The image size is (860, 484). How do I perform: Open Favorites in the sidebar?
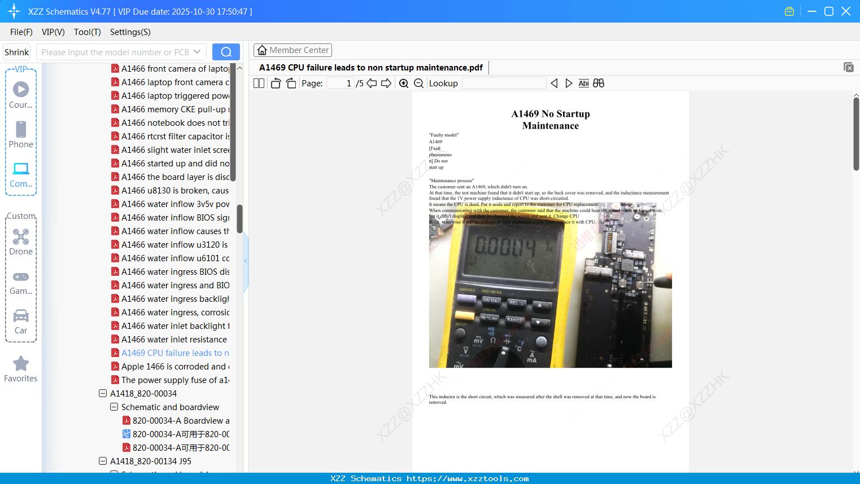(x=21, y=369)
